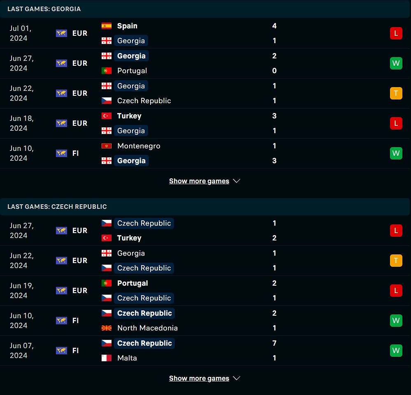Click the chevron beside Georgia's Show more games

(237, 181)
